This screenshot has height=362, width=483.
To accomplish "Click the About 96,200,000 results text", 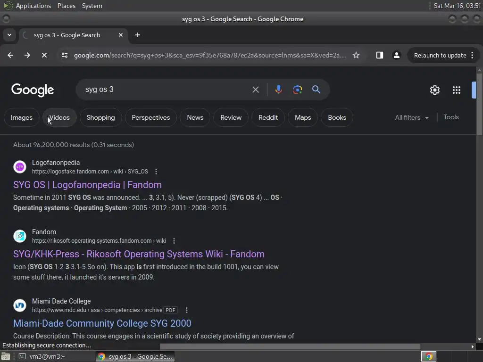I will point(74,145).
